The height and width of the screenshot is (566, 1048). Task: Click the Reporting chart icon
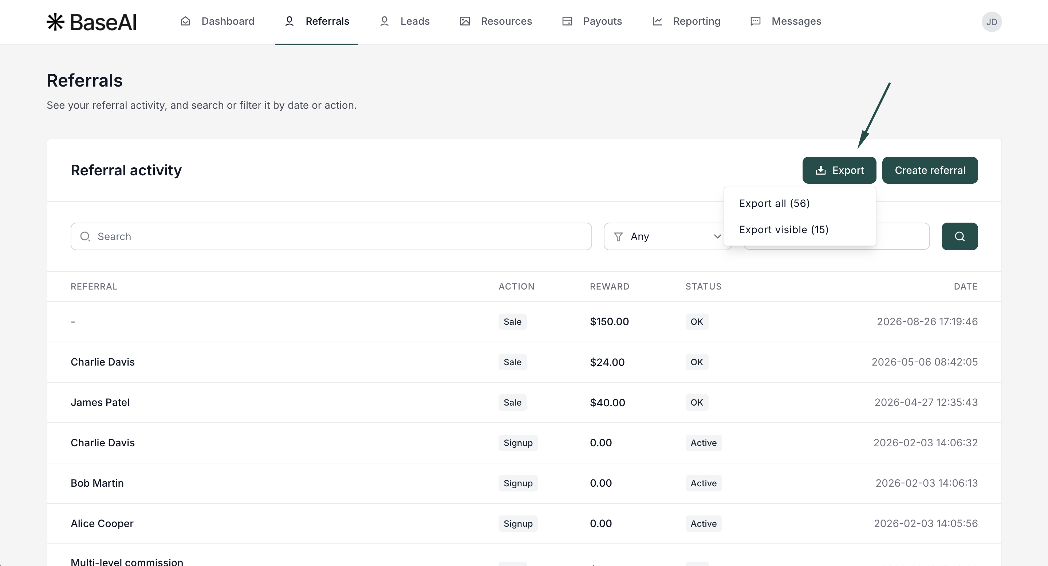pos(657,21)
